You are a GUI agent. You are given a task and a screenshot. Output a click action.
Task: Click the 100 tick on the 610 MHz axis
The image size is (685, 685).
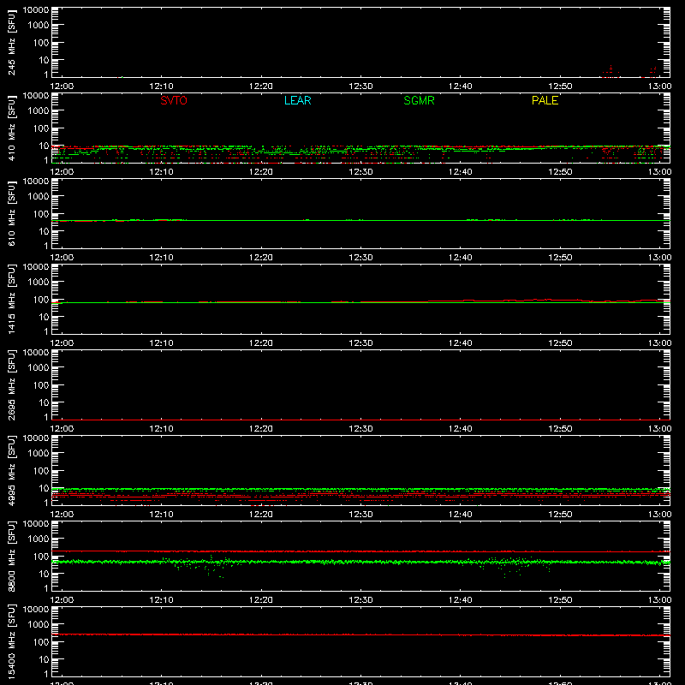[40, 214]
